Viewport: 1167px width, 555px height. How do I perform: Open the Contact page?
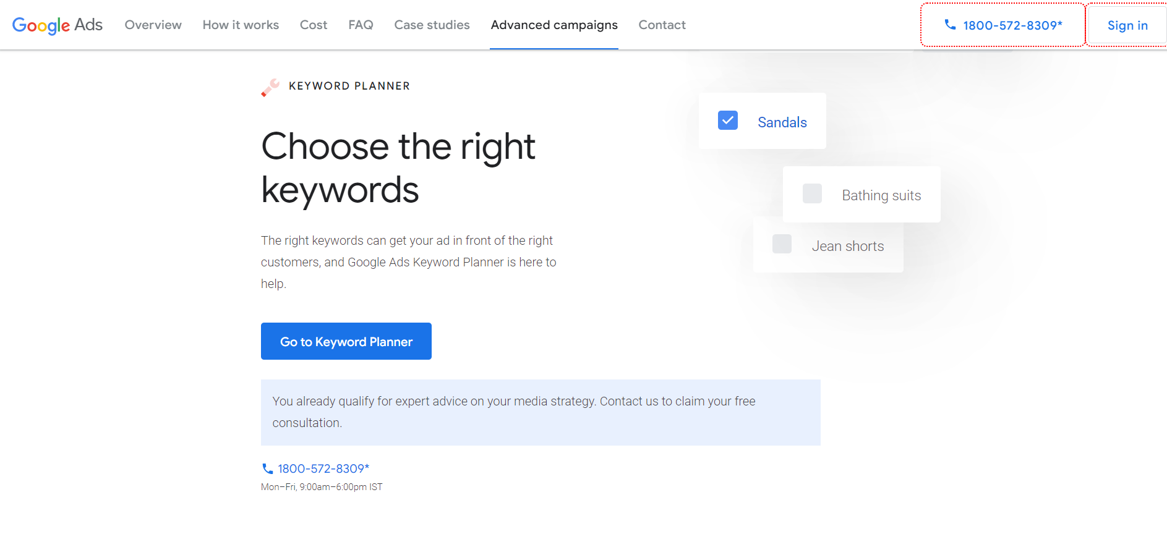662,25
